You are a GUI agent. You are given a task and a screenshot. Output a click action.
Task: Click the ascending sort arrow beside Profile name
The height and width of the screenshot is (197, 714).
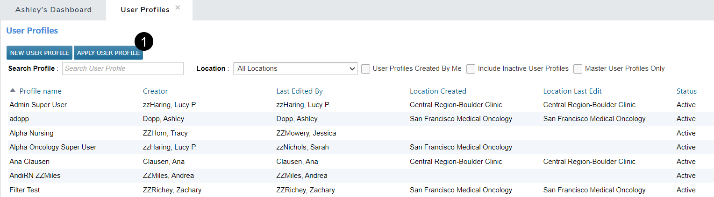click(13, 91)
